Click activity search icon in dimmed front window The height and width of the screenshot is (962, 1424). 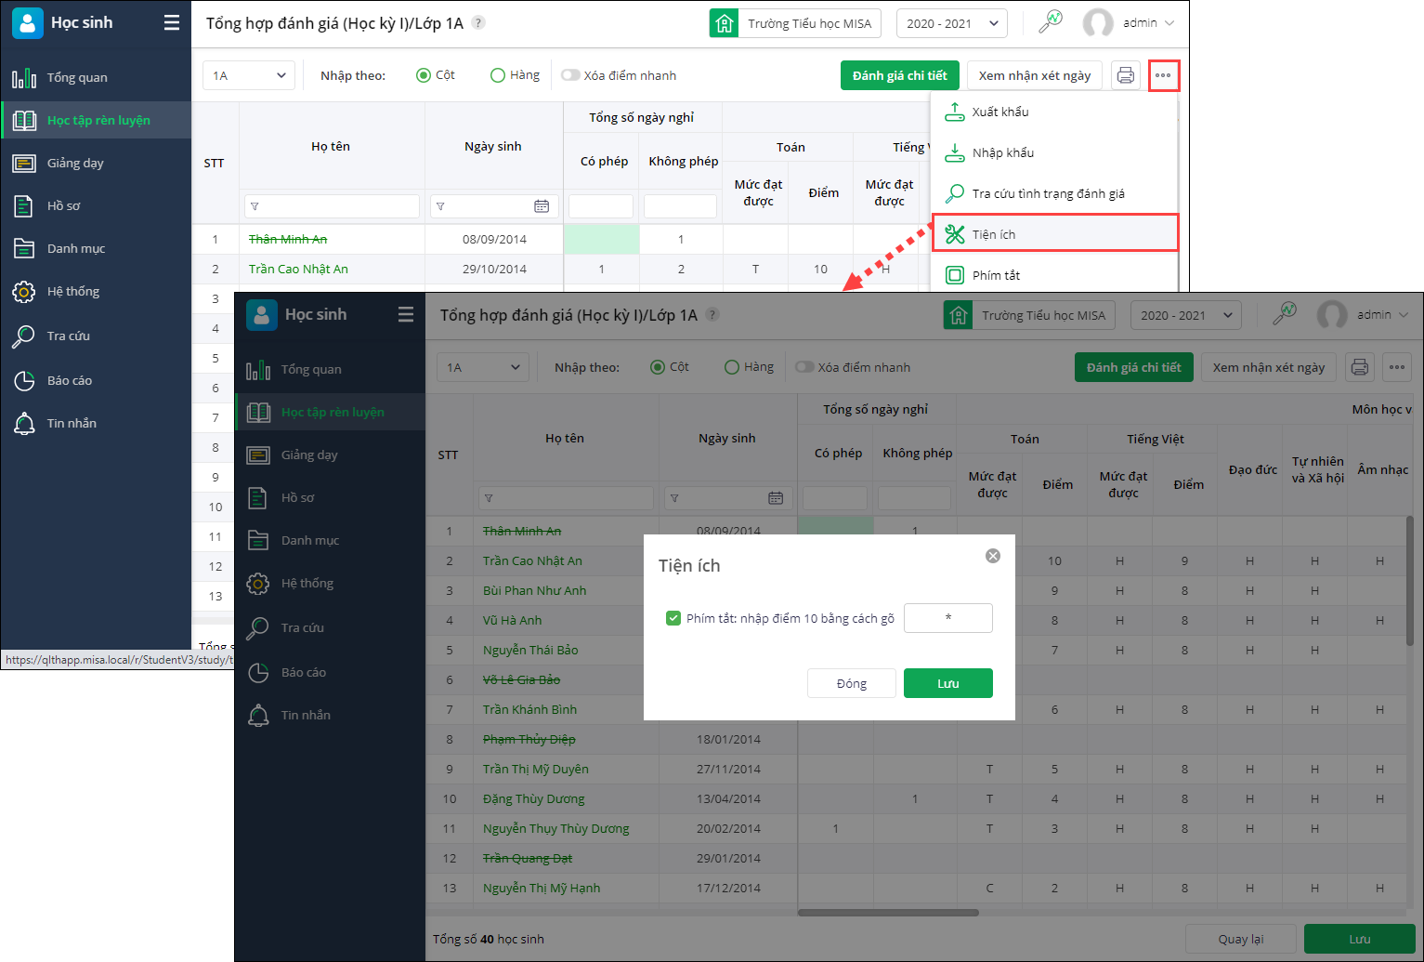pos(1285,314)
